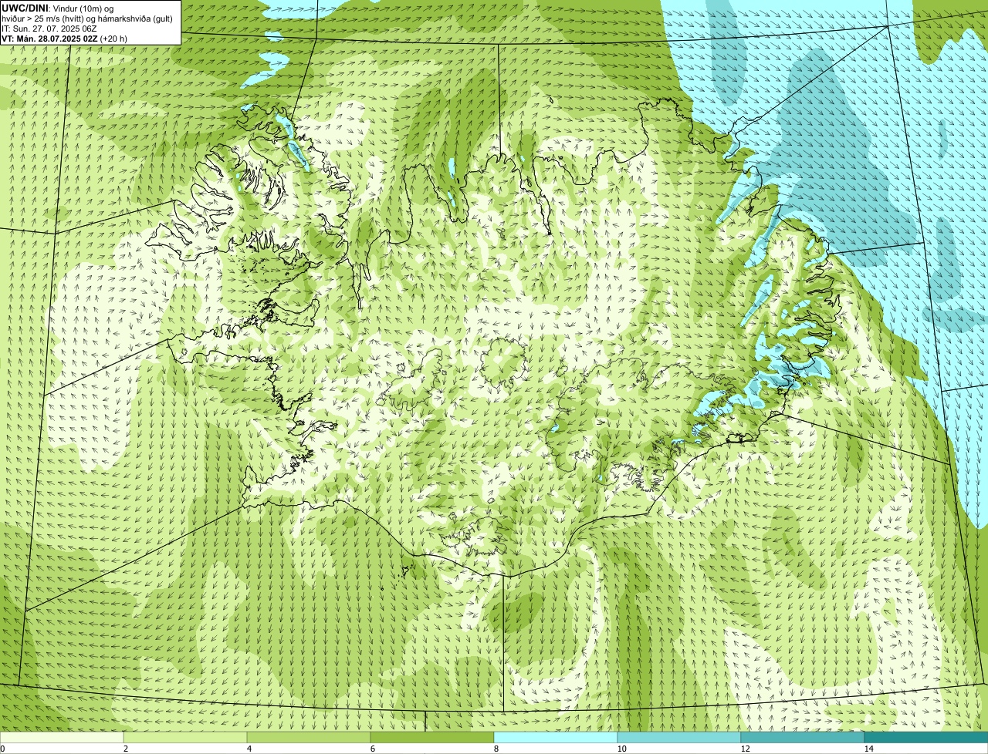The width and height of the screenshot is (988, 754).
Task: Click the legend scale label "14"
Action: (868, 749)
